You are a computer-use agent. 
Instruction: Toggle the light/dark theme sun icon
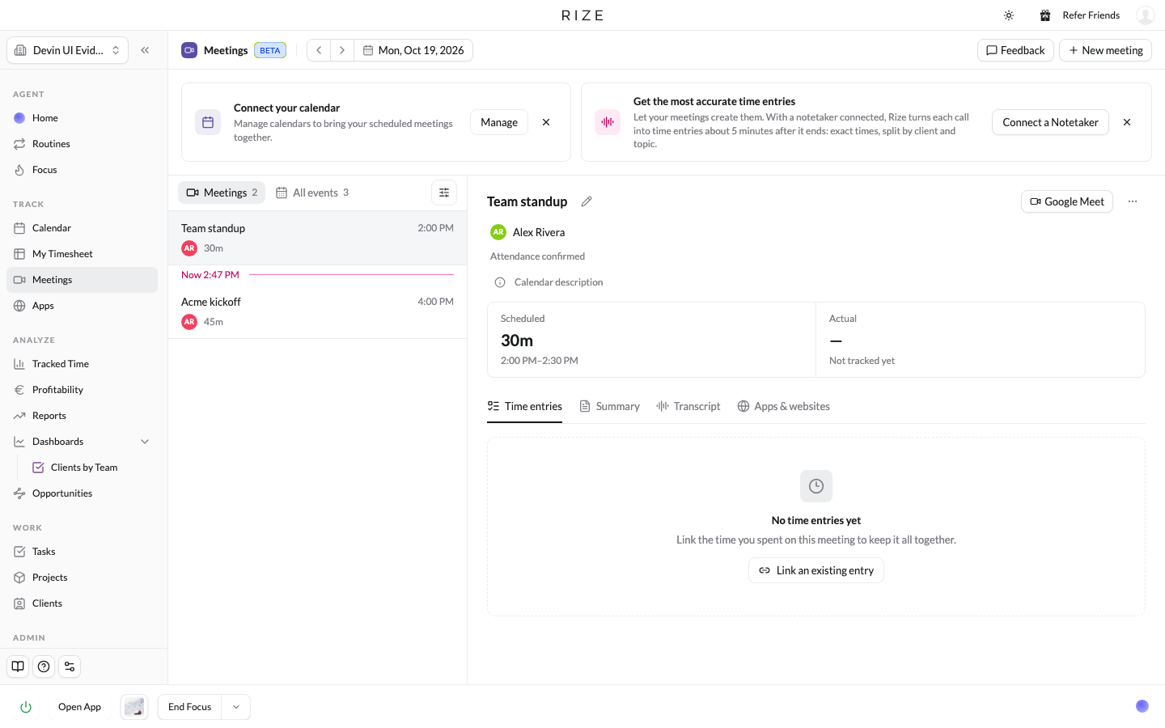click(x=1009, y=15)
